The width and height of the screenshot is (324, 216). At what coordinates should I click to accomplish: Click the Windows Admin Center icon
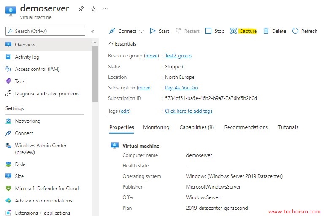tap(8, 146)
